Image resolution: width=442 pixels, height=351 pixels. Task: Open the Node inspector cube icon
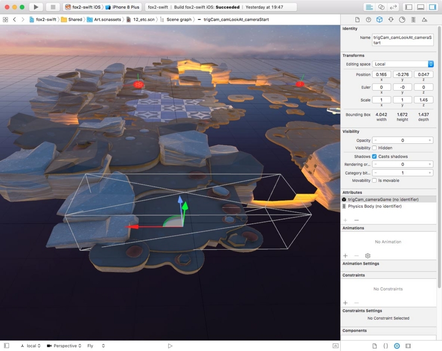tap(379, 19)
